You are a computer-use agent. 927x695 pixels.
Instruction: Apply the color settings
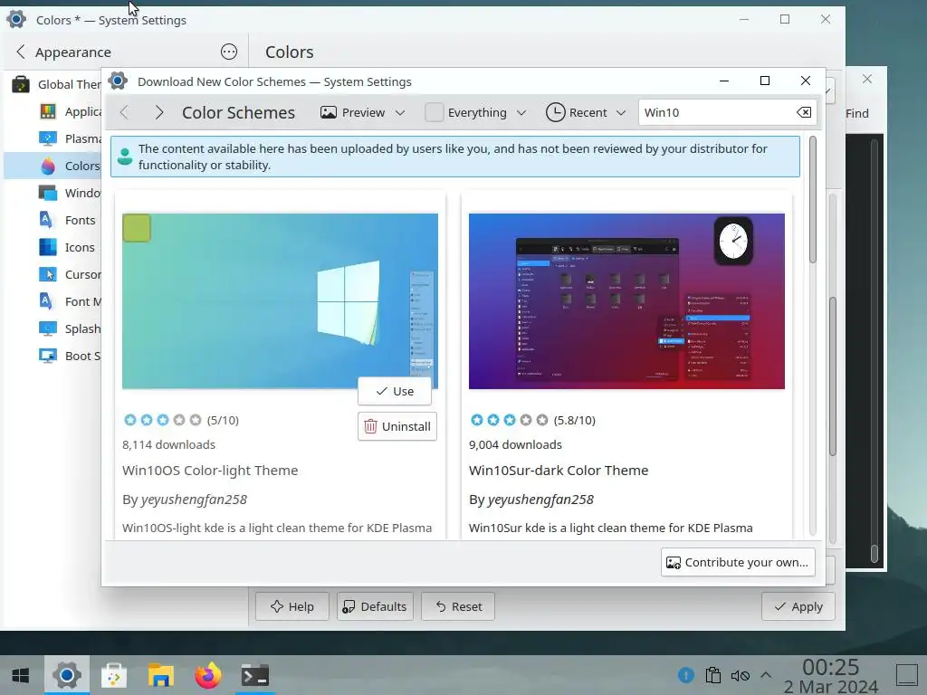coord(798,606)
